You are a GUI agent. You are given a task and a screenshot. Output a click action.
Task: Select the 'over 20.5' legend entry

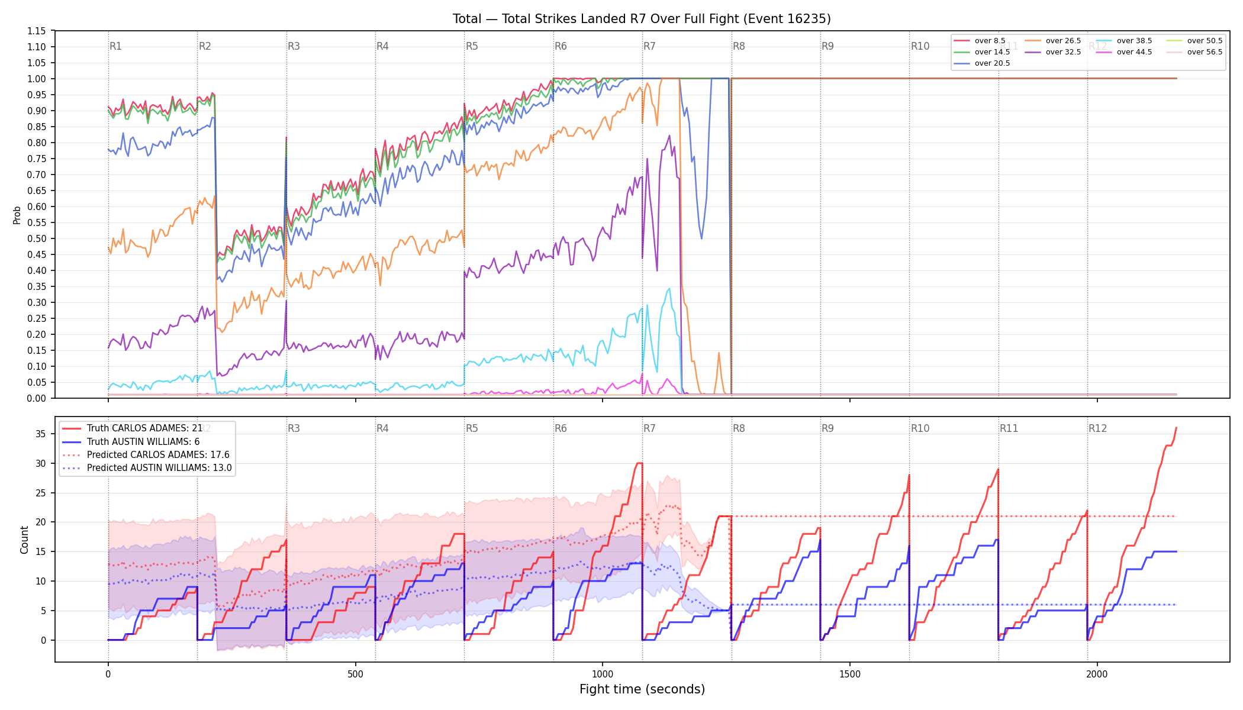(982, 63)
